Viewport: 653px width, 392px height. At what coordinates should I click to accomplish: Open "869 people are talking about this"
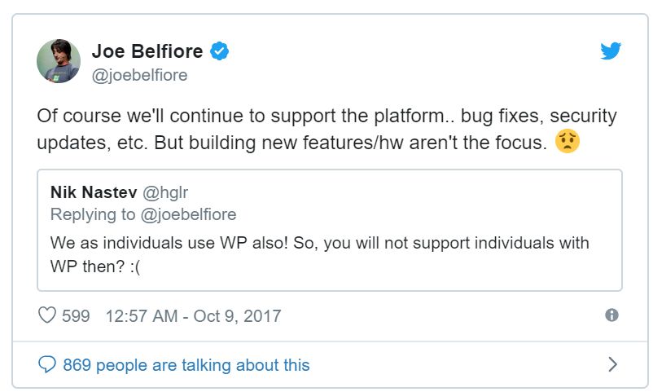pyautogui.click(x=186, y=365)
